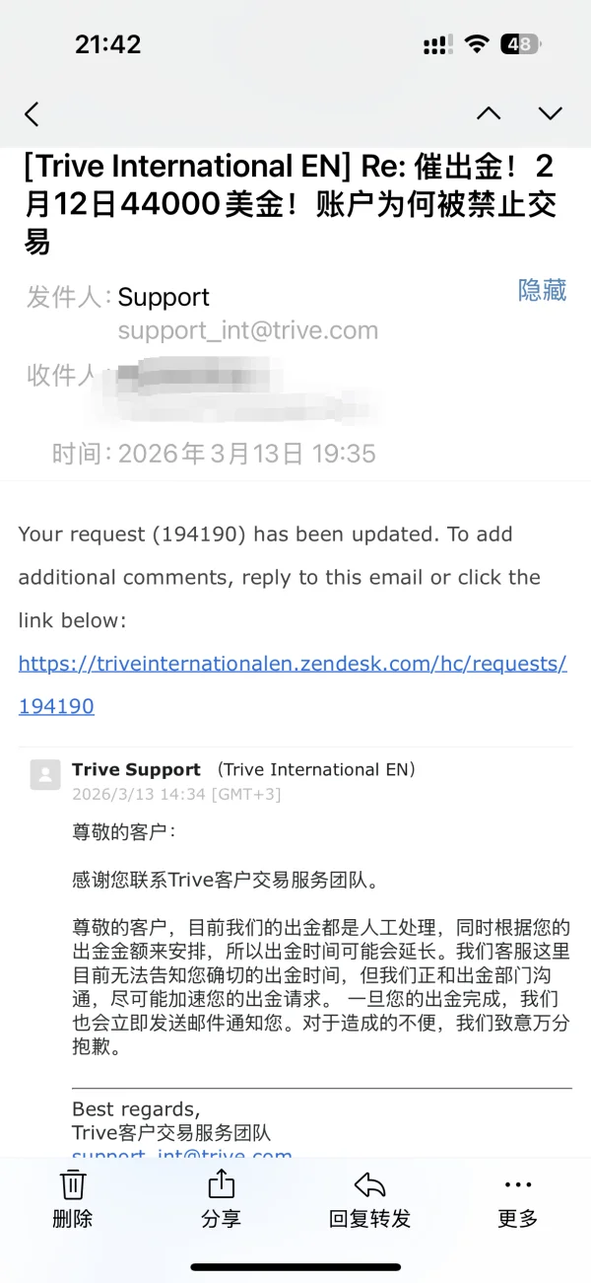Open the zendesk request 194190 link

tap(293, 684)
